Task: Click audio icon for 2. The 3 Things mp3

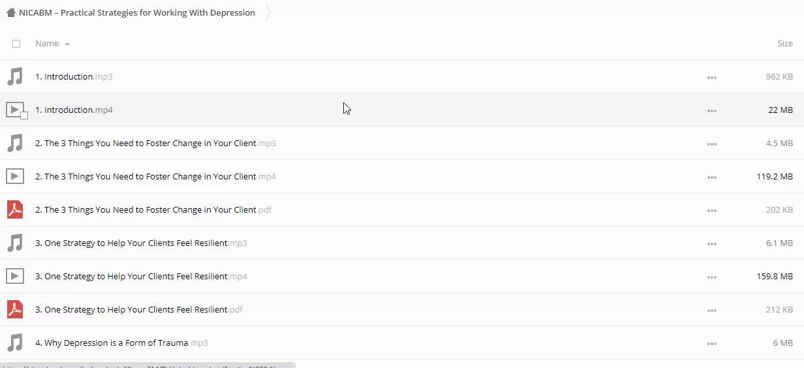Action: 15,143
